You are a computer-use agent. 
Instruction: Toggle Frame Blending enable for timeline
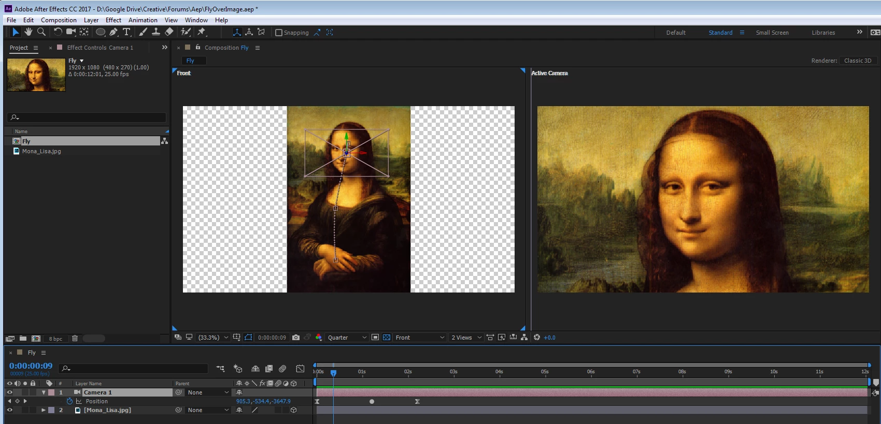coord(269,369)
